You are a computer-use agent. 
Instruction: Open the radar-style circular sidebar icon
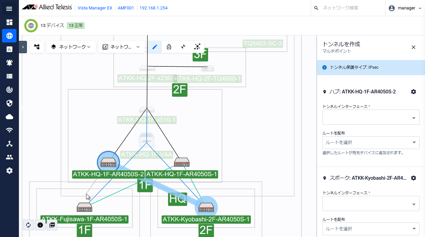pos(9,90)
